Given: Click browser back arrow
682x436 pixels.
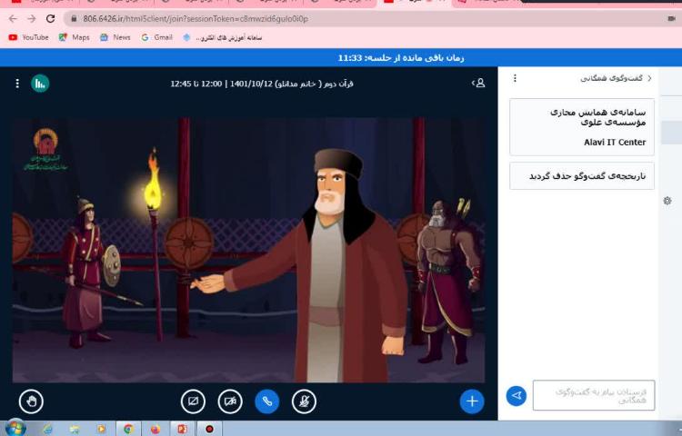Looking at the screenshot, I should pos(13,19).
